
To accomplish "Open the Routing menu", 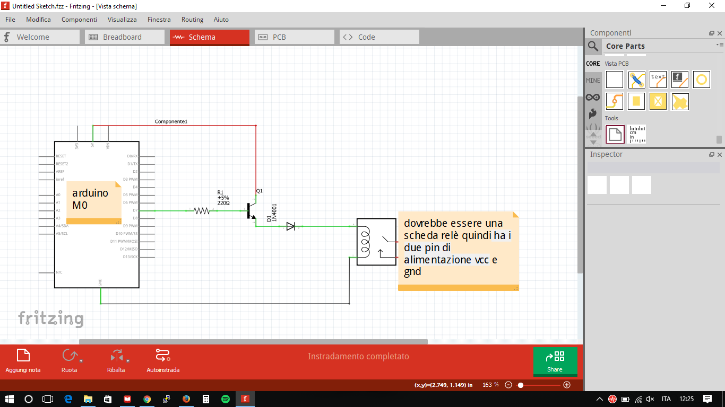I will 192,20.
